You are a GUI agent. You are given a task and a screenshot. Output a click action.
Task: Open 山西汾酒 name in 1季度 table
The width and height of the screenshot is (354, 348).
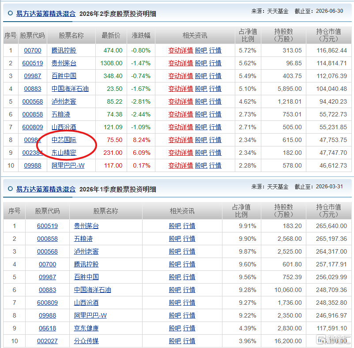coord(86,303)
